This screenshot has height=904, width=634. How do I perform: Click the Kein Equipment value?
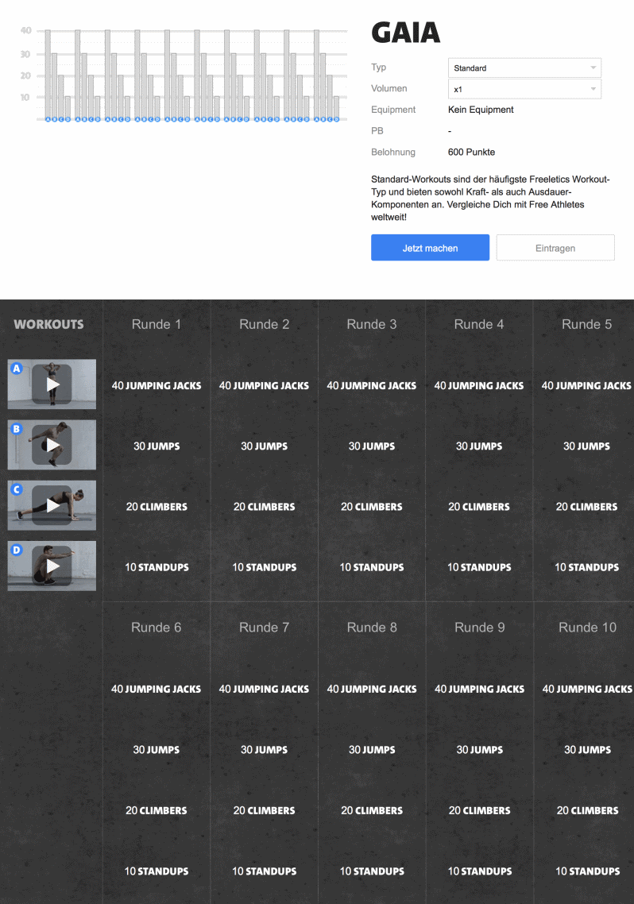[481, 110]
